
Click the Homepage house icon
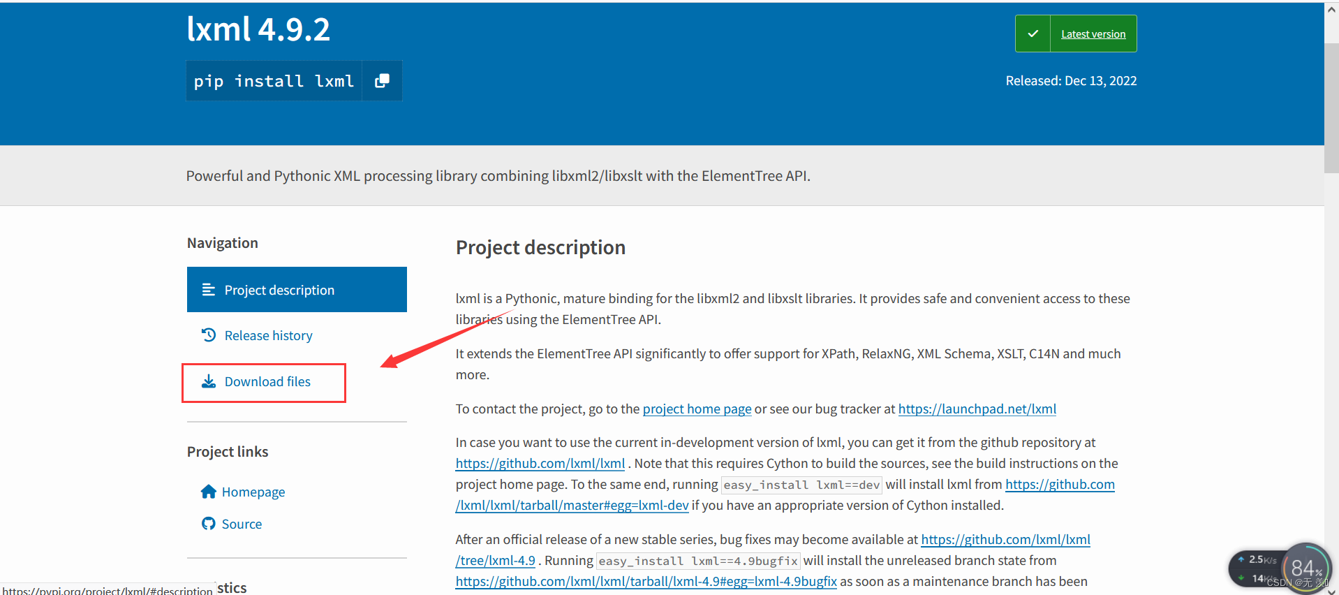(x=208, y=492)
